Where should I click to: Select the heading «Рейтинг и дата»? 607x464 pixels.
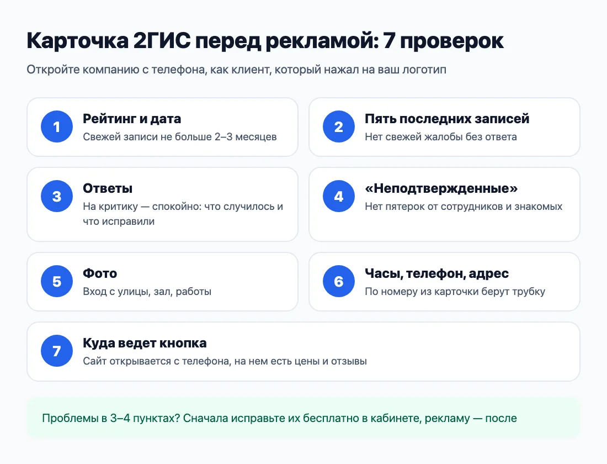click(132, 119)
